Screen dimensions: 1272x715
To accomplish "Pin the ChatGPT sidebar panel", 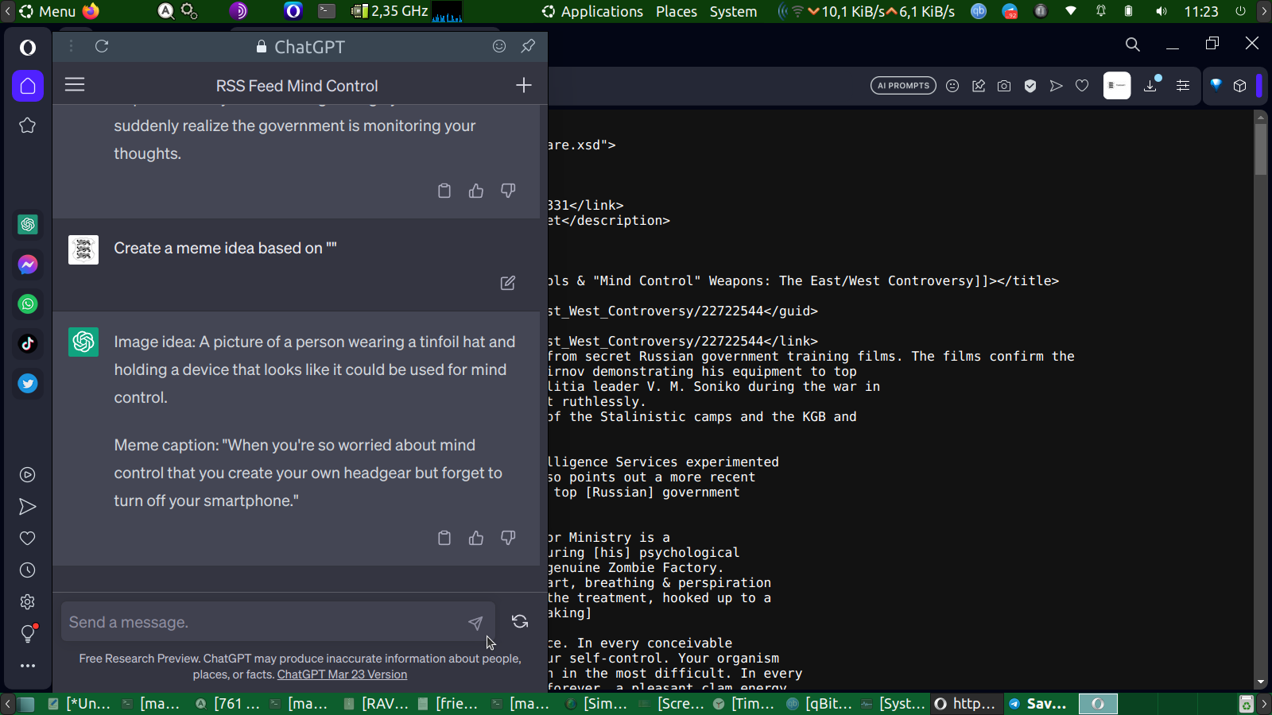I will [528, 46].
